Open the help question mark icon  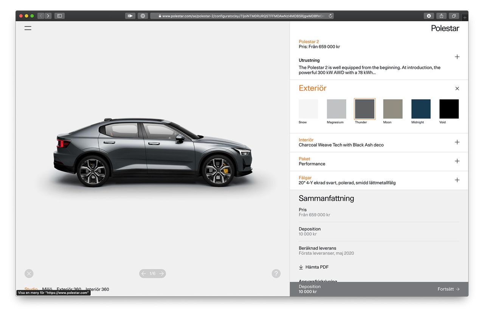coord(276,274)
